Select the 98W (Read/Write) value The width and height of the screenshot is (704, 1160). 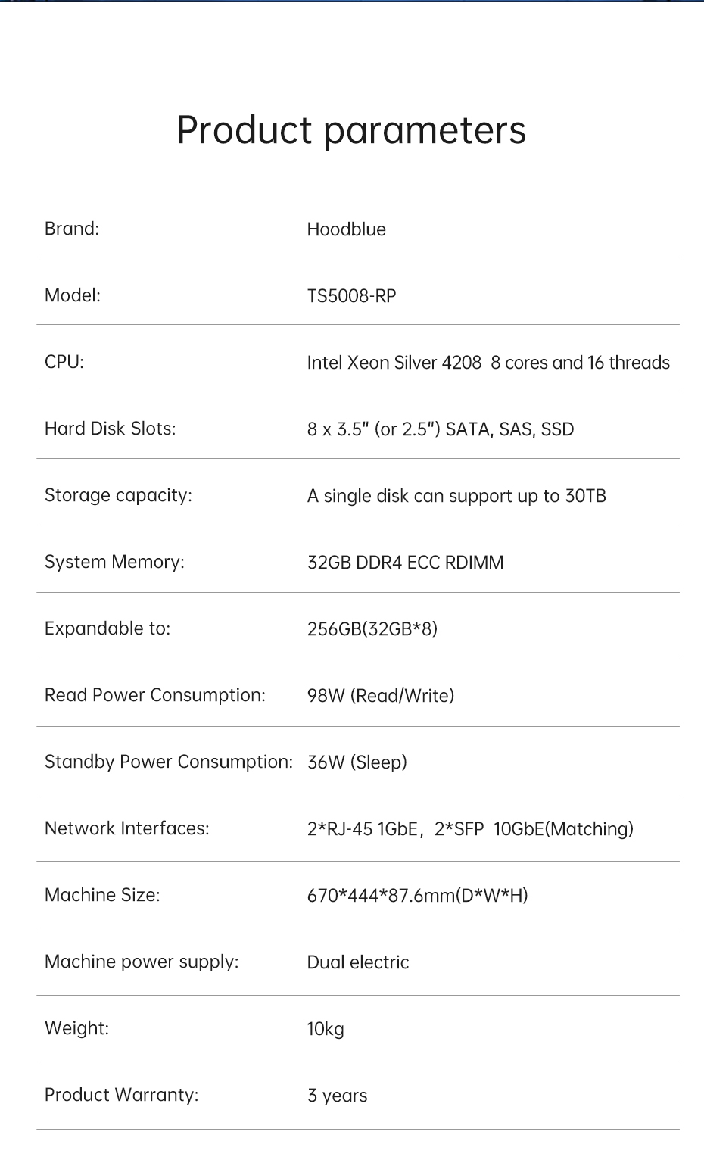[x=381, y=696]
